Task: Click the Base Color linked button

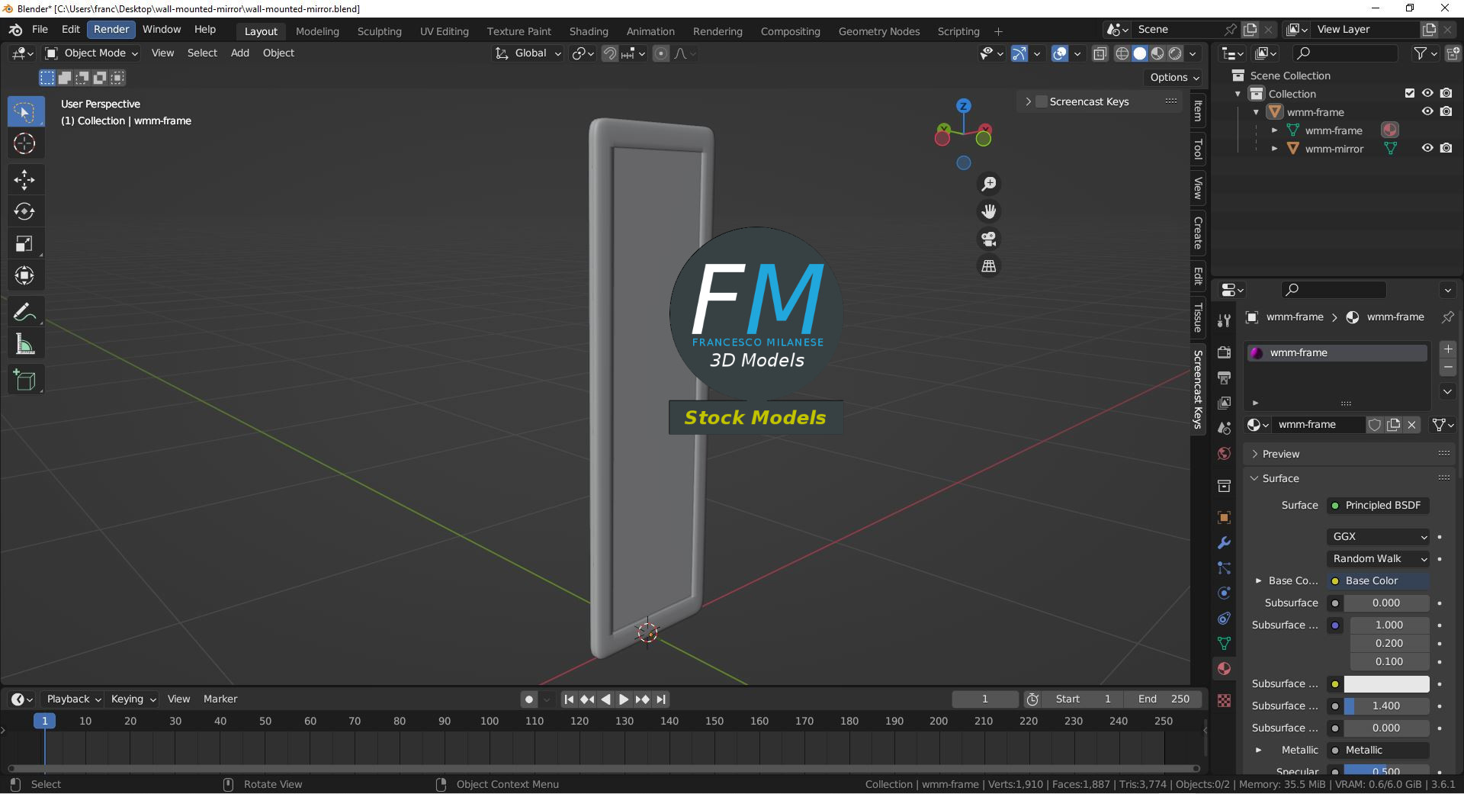Action: coord(1379,581)
